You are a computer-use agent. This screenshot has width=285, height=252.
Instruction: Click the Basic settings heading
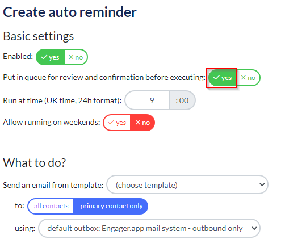[x=39, y=36]
